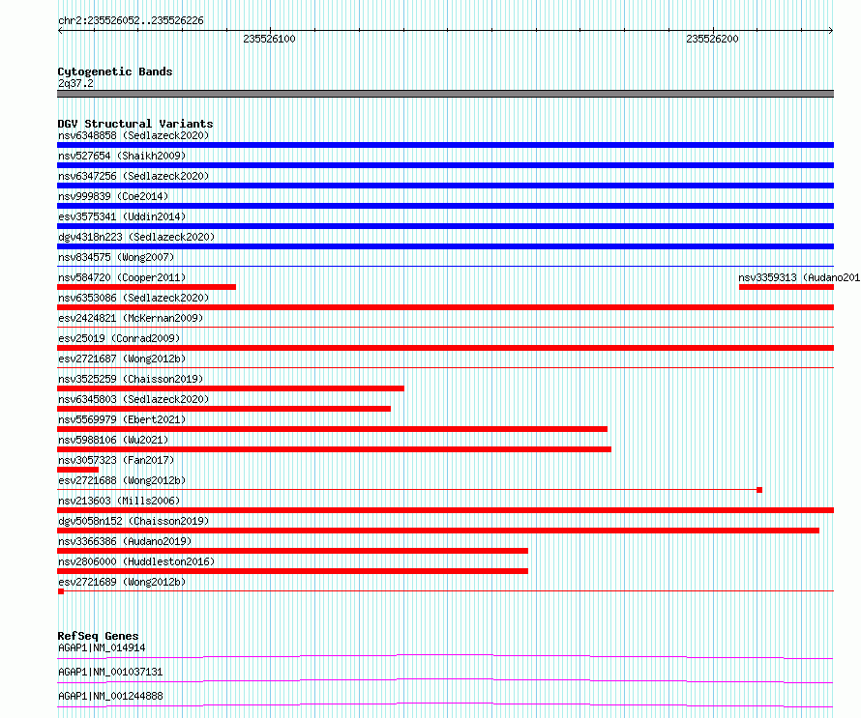Click the chr2:235526052..235526226 region label
This screenshot has height=718, width=861.
131,20
